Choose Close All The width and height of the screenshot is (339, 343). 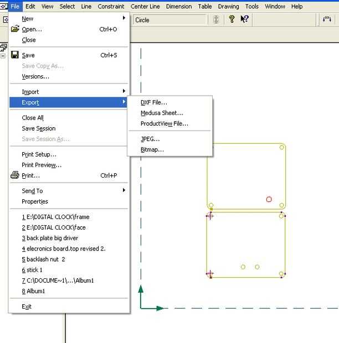click(68, 118)
